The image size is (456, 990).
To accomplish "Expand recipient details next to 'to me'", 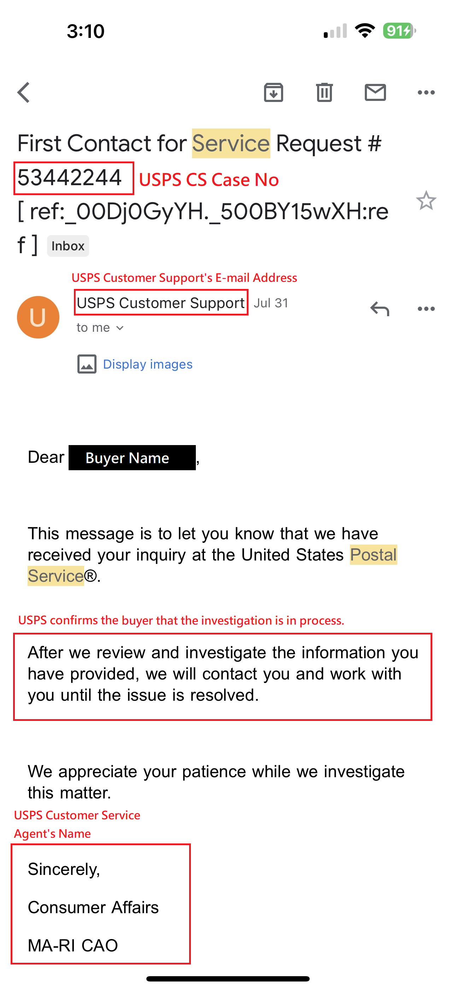I will [120, 328].
